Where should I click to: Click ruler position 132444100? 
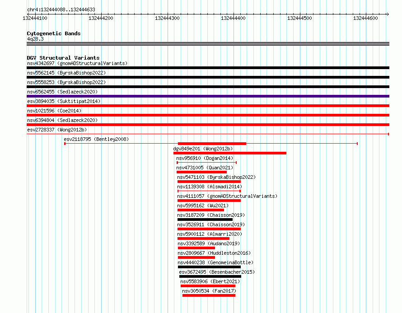35,18
